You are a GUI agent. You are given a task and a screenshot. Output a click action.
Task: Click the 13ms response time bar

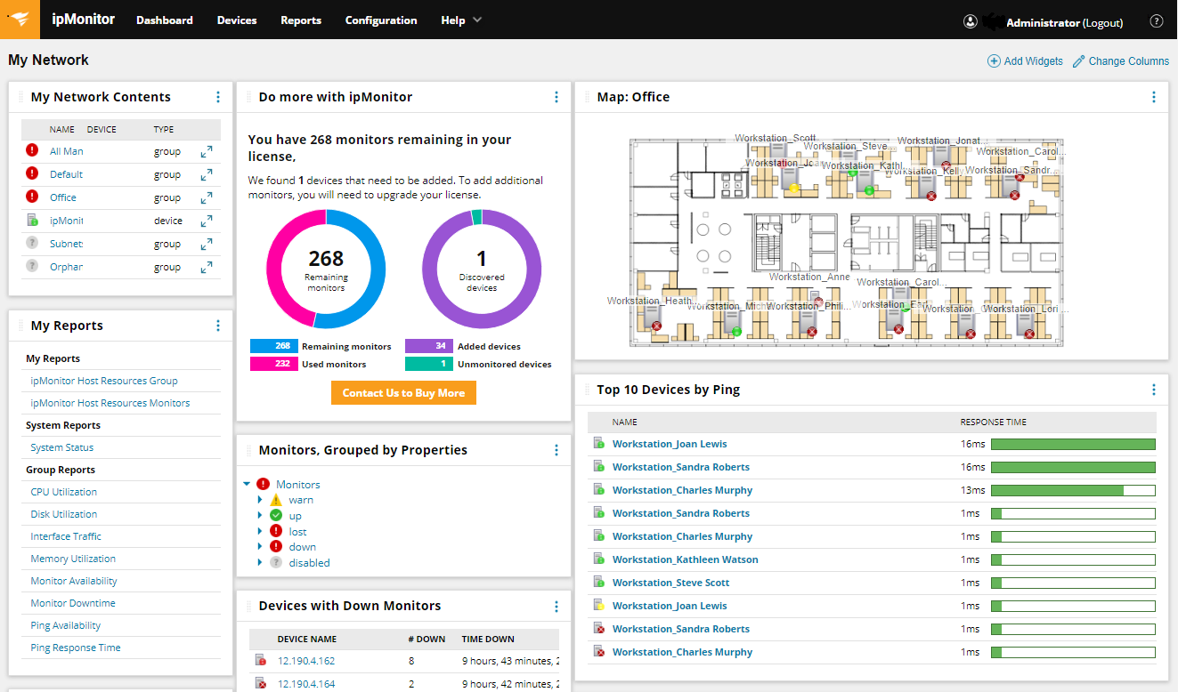1073,490
